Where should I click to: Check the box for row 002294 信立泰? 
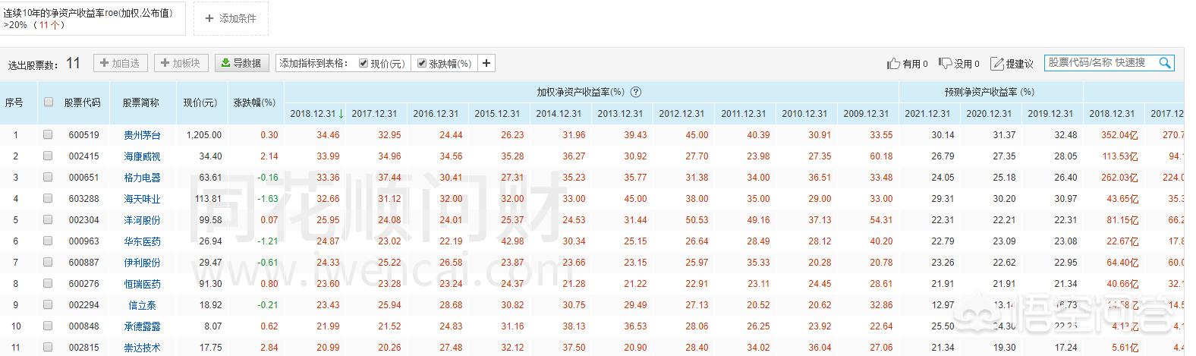48,304
